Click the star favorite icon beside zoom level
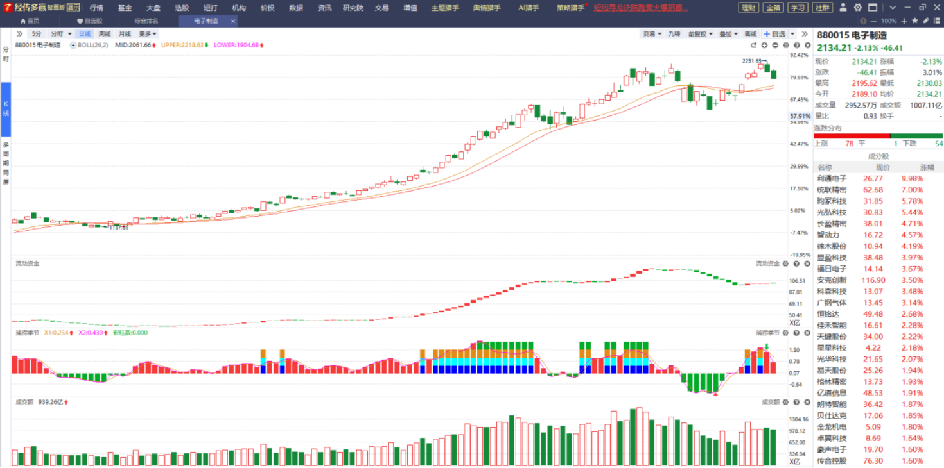Image resolution: width=944 pixels, height=468 pixels. coord(914,21)
